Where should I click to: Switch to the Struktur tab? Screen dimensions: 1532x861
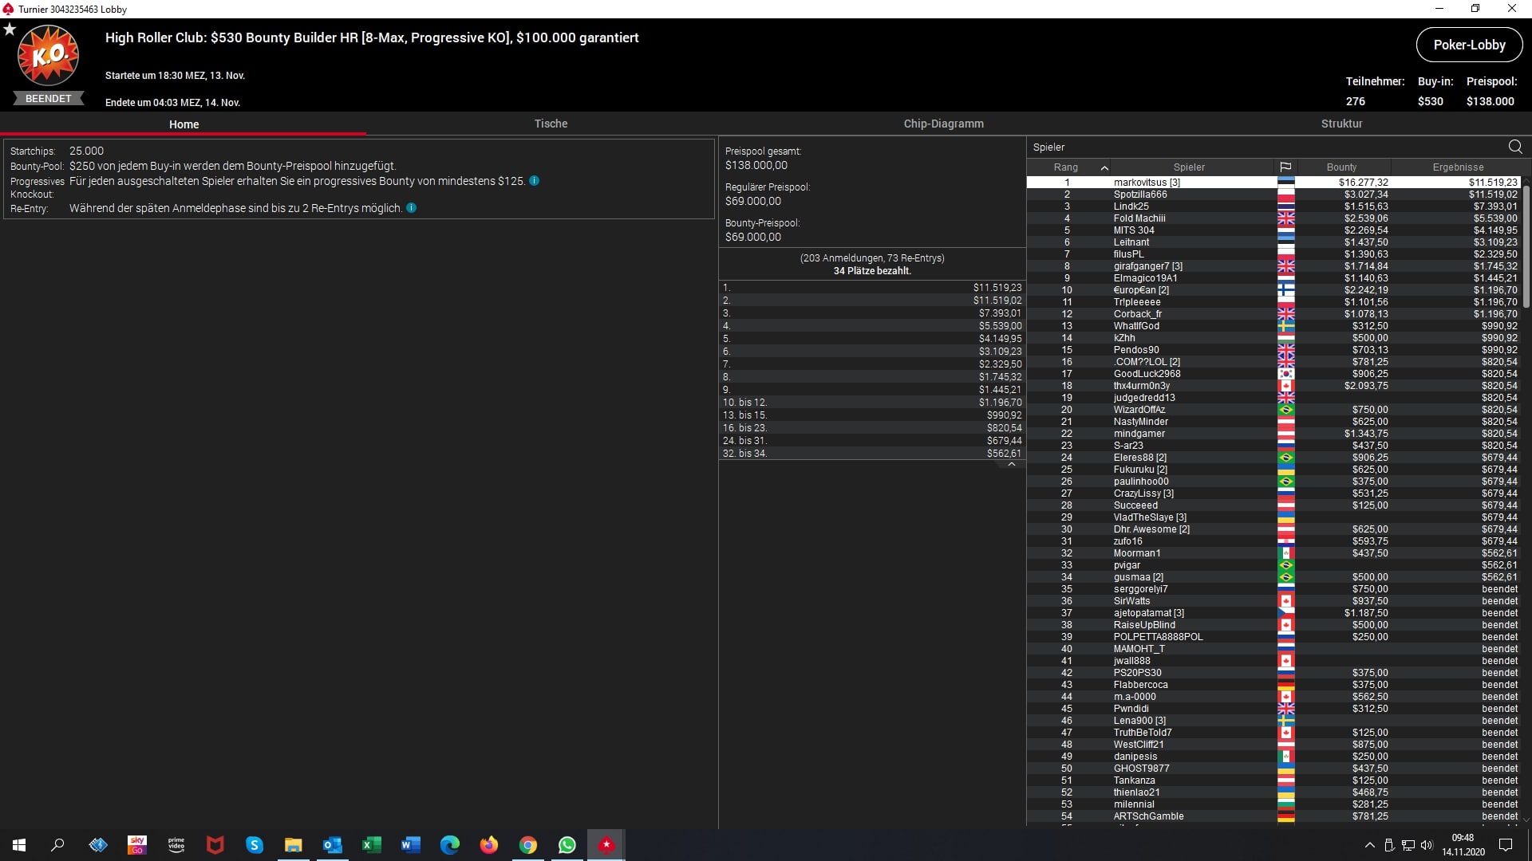1341,124
